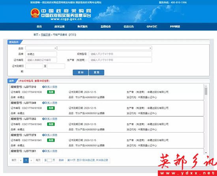Click pagination next page arrow
Image resolution: width=217 pixels, height=176 pixels.
click(x=31, y=160)
